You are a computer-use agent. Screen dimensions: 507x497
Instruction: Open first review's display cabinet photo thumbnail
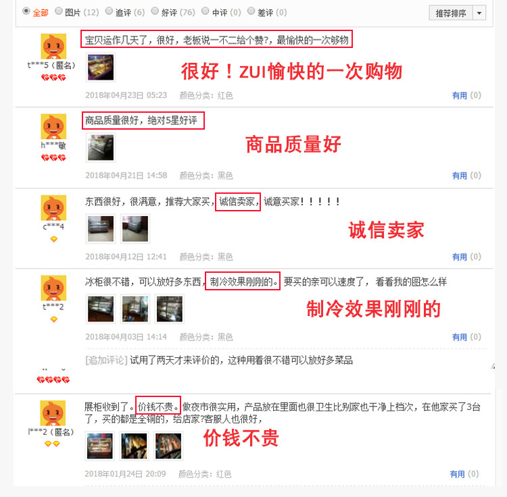(101, 67)
